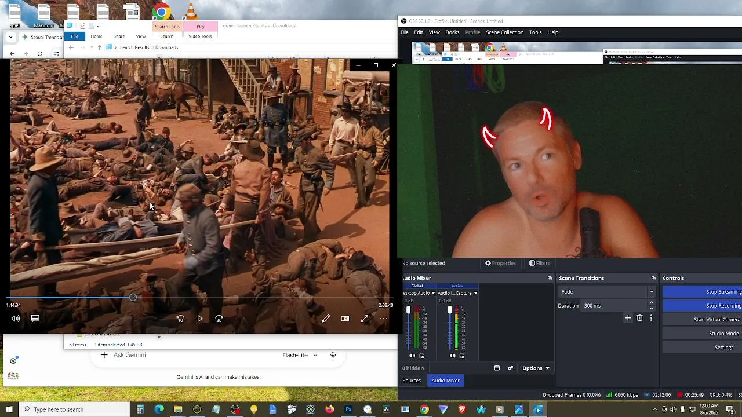Open the Flash-Lite model selector dropdown
The height and width of the screenshot is (417, 742).
pyautogui.click(x=300, y=355)
